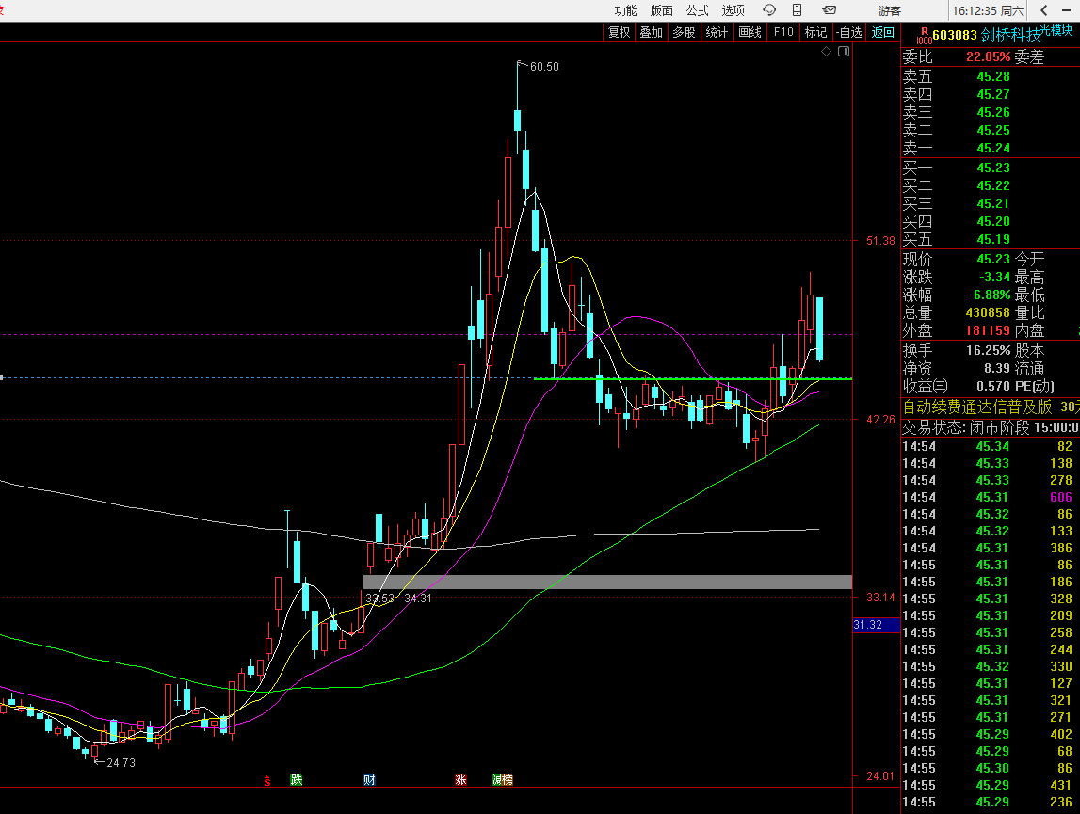Select the 画线 drawing tool button

click(750, 32)
